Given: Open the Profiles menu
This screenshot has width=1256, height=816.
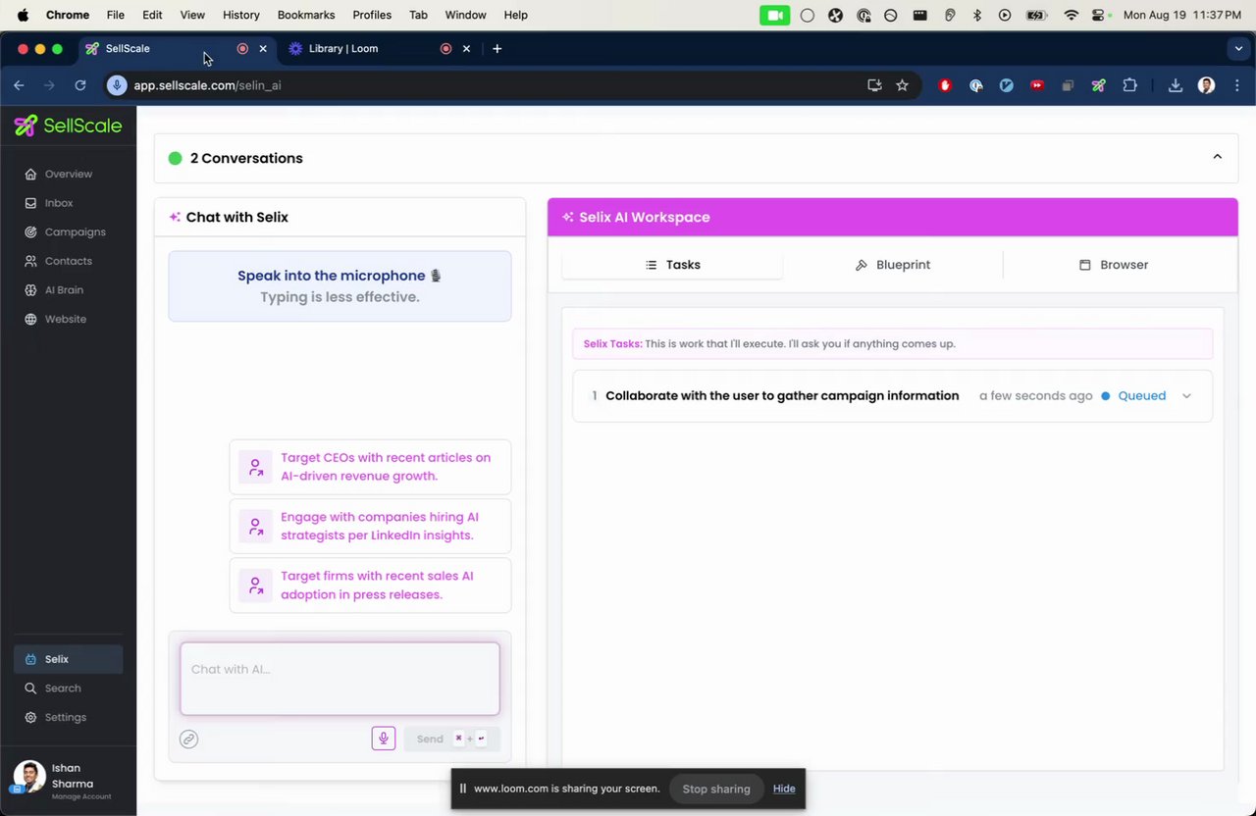Looking at the screenshot, I should coord(372,15).
